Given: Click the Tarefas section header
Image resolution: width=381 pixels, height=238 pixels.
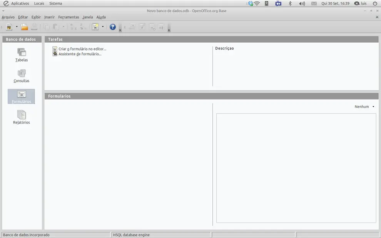Looking at the screenshot, I should [211, 39].
